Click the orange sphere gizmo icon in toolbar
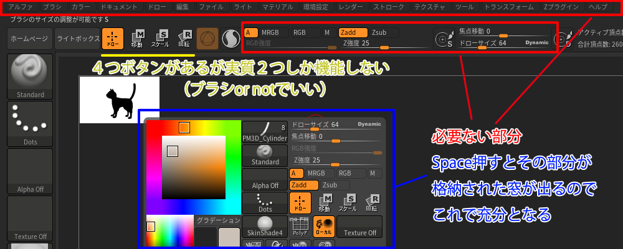The height and width of the screenshot is (249, 623). (207, 39)
